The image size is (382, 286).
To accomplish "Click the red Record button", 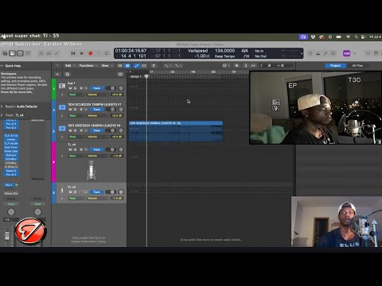I will tap(91, 53).
